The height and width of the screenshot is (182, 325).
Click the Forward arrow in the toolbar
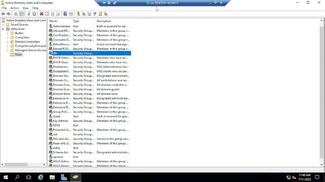(x=9, y=14)
